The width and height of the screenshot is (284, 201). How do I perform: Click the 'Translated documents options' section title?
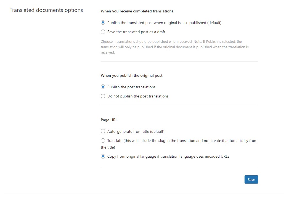[46, 10]
